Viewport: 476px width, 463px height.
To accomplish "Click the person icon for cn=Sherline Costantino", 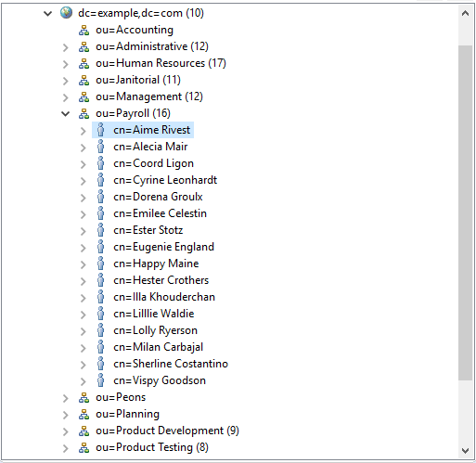I will [101, 364].
